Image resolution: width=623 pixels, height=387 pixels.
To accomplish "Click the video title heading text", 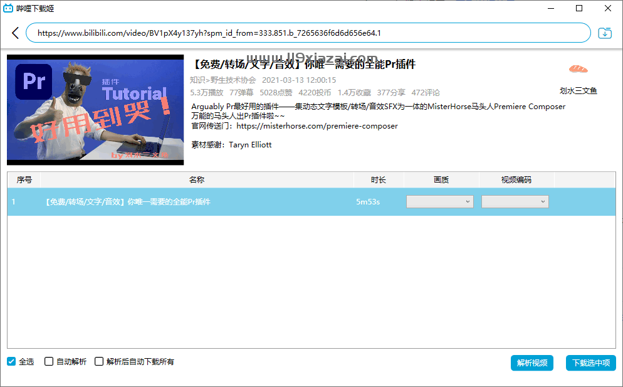I will (303, 64).
